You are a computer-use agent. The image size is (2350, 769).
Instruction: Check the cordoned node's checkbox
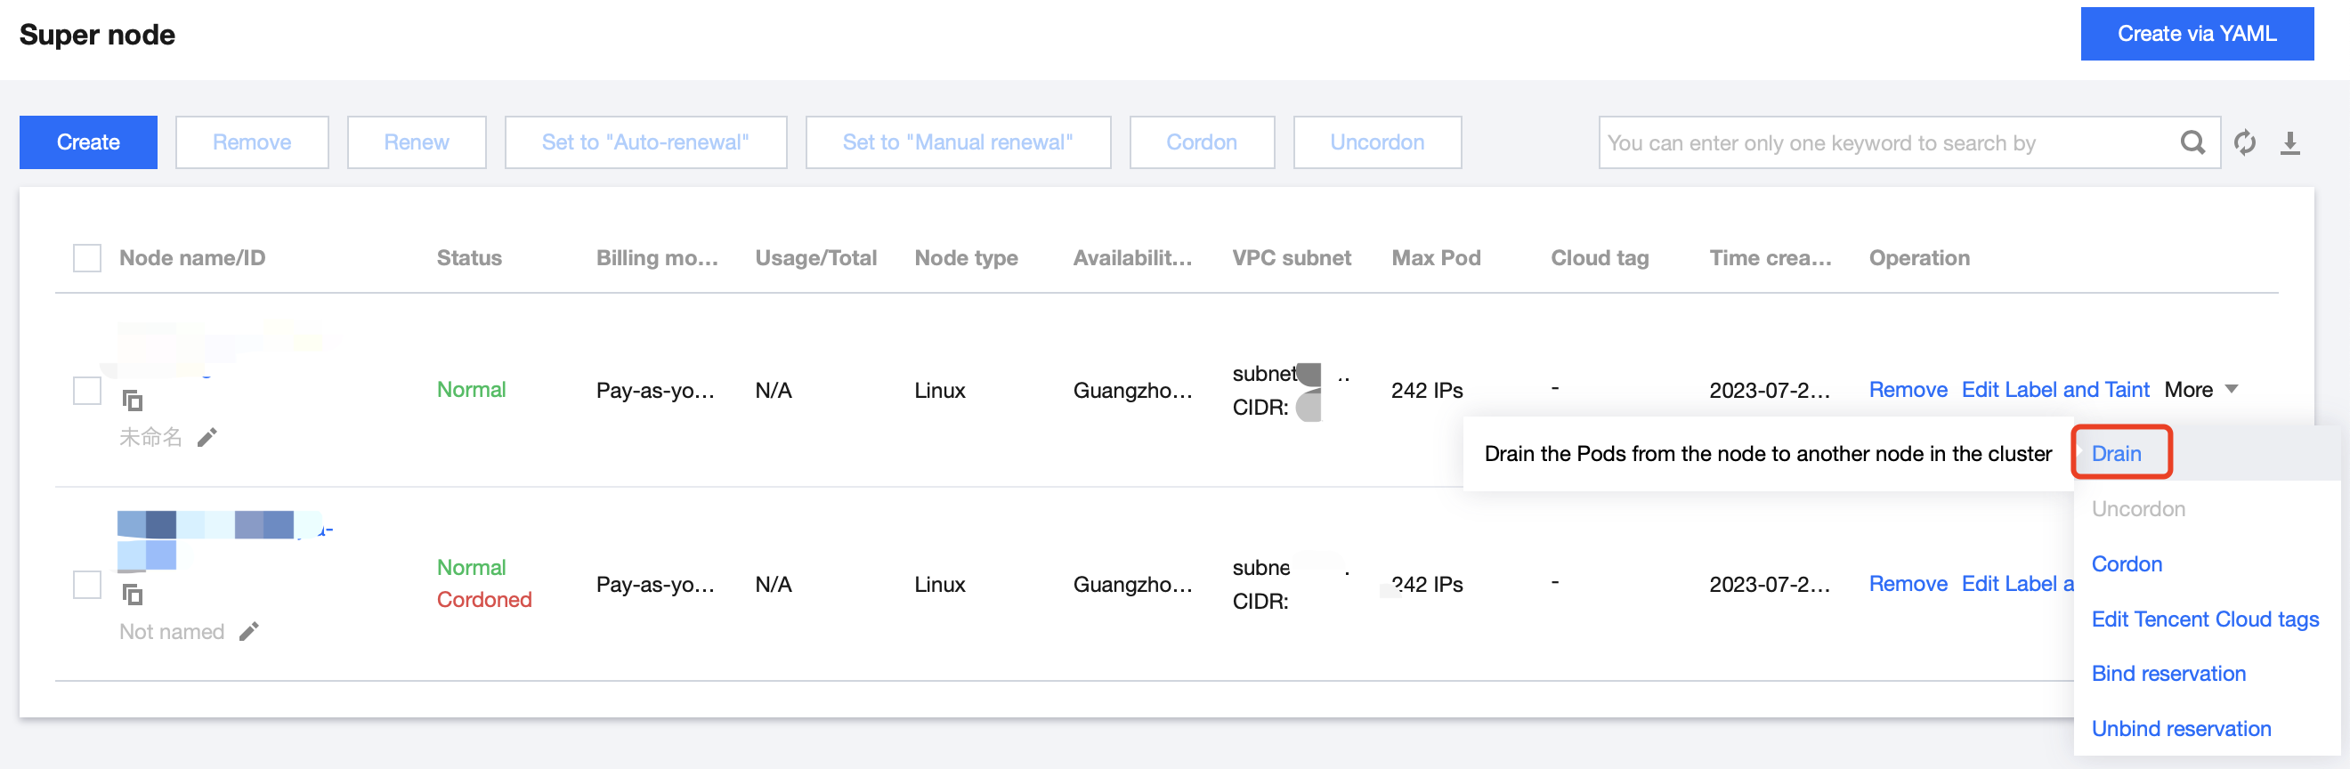point(86,585)
